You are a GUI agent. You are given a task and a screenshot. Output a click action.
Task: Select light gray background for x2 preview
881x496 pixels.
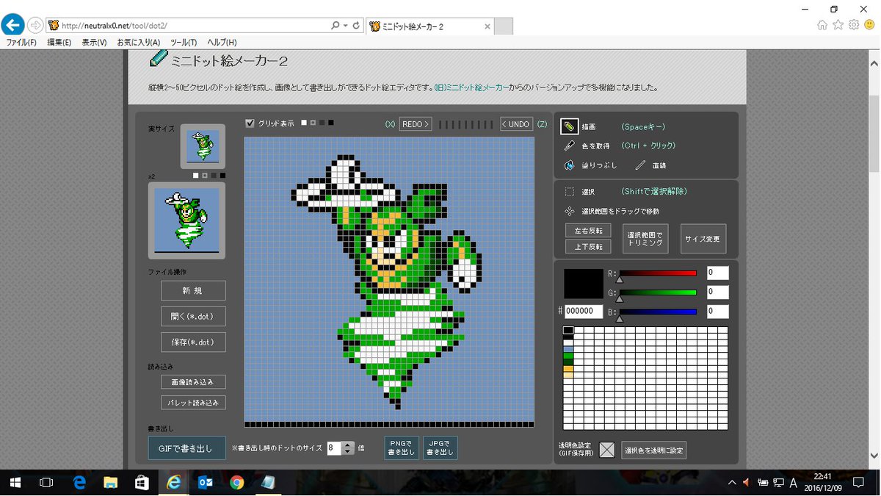click(205, 176)
